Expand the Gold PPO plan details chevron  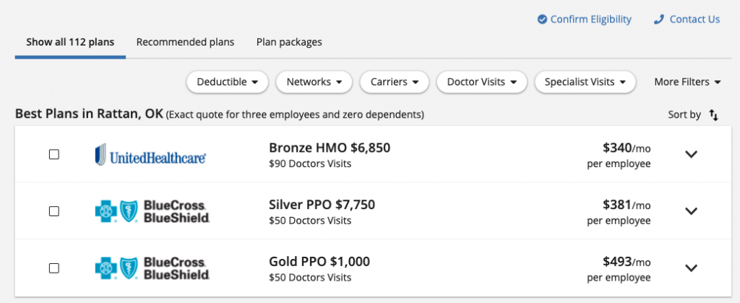tap(691, 268)
